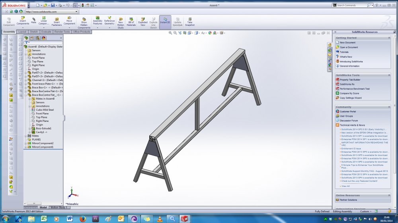Create an Exploded View
Viewport: 398px width, 223px height.
(x=142, y=21)
